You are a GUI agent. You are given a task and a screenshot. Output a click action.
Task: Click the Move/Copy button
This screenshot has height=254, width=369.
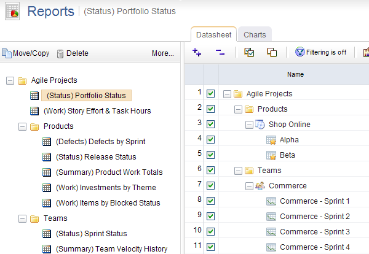[26, 53]
